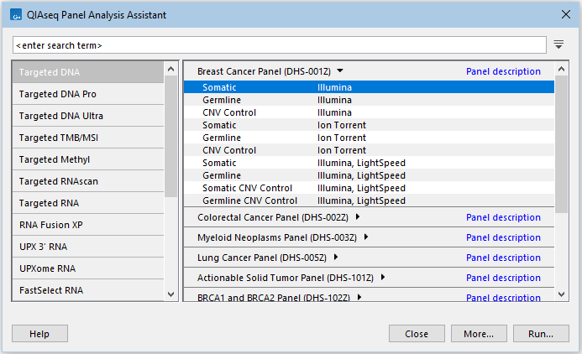Click the More... button

pos(479,334)
